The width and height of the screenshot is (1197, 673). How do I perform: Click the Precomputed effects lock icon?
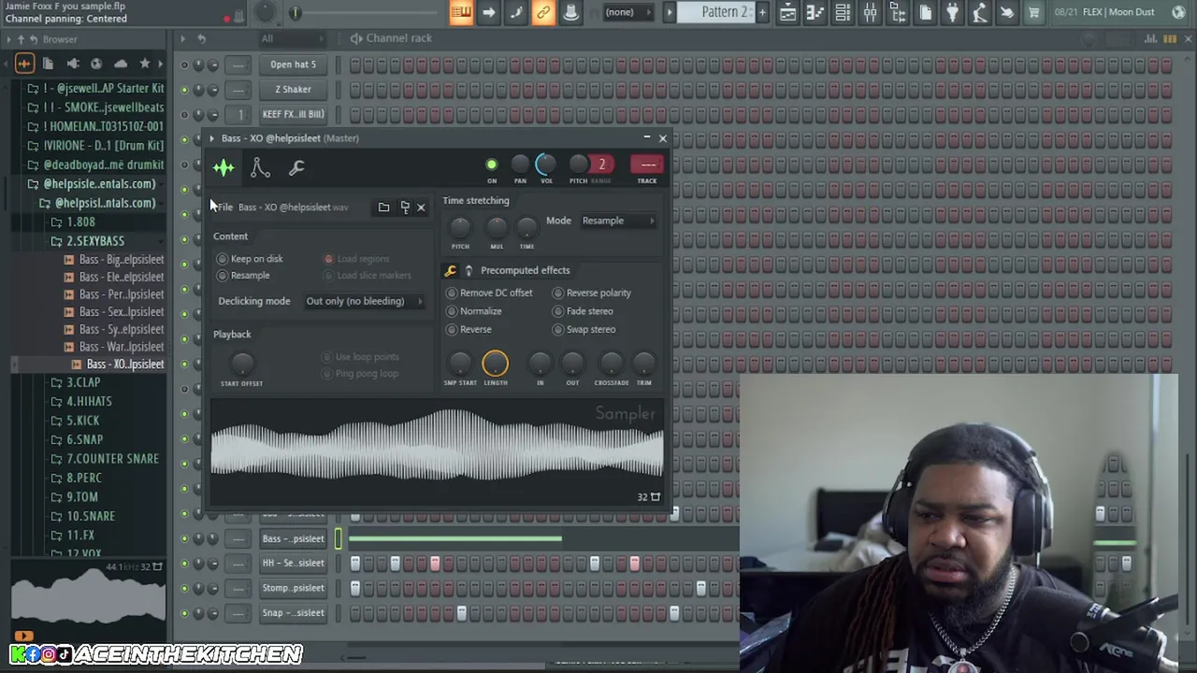click(469, 270)
